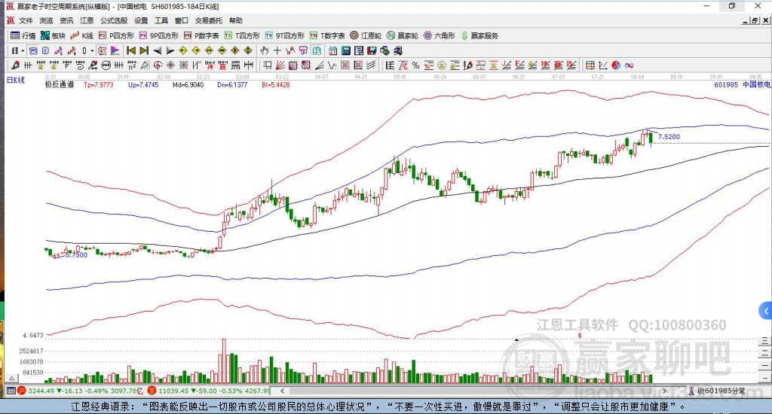Open the T数字表 tool

(x=327, y=35)
